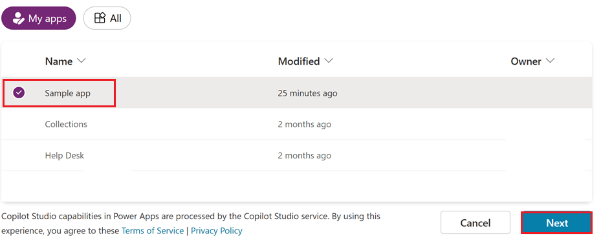Select the Help Desk app row
601x245 pixels.
tap(297, 155)
